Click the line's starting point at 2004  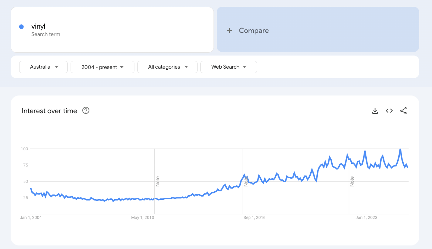(31, 189)
